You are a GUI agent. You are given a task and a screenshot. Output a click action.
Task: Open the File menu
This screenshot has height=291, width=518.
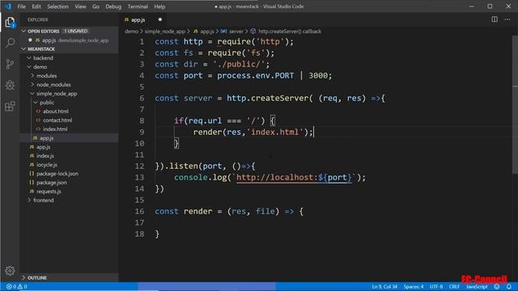pyautogui.click(x=22, y=6)
